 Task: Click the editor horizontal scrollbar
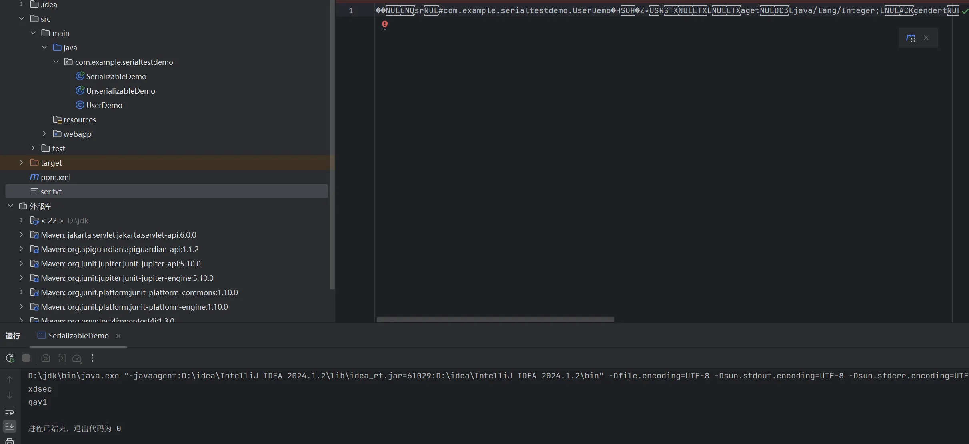(495, 320)
